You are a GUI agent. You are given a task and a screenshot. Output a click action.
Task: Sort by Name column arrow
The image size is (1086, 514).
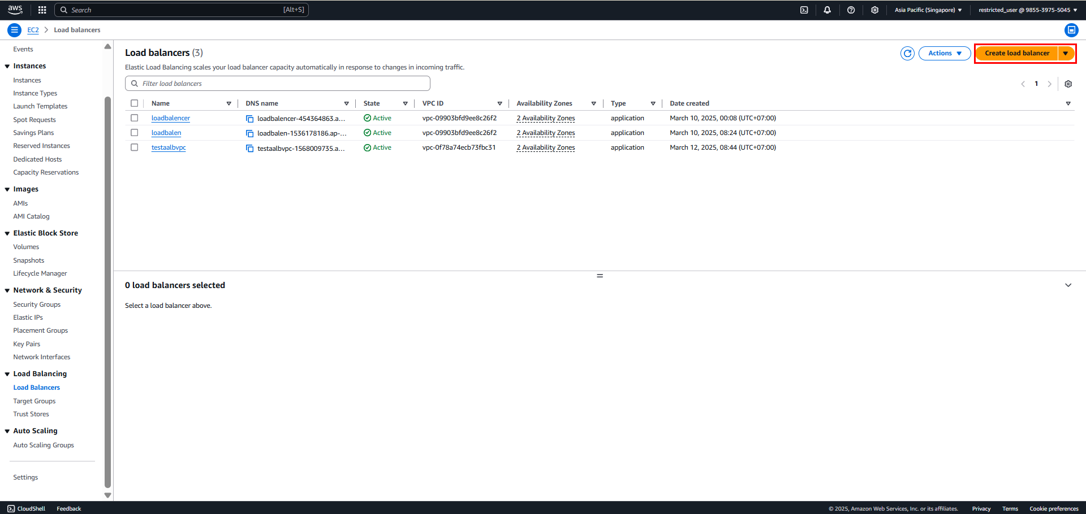(x=229, y=103)
